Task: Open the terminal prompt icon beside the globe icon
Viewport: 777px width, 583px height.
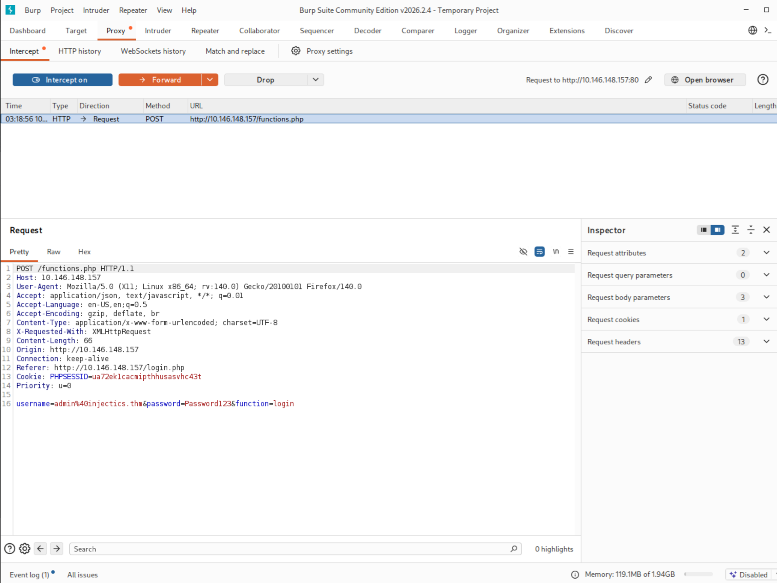Action: point(768,30)
